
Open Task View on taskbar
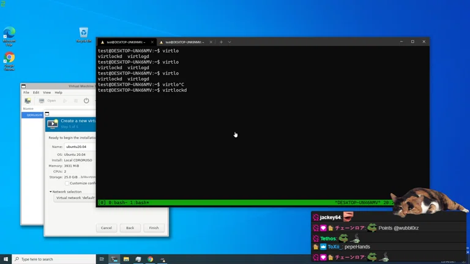pyautogui.click(x=102, y=259)
